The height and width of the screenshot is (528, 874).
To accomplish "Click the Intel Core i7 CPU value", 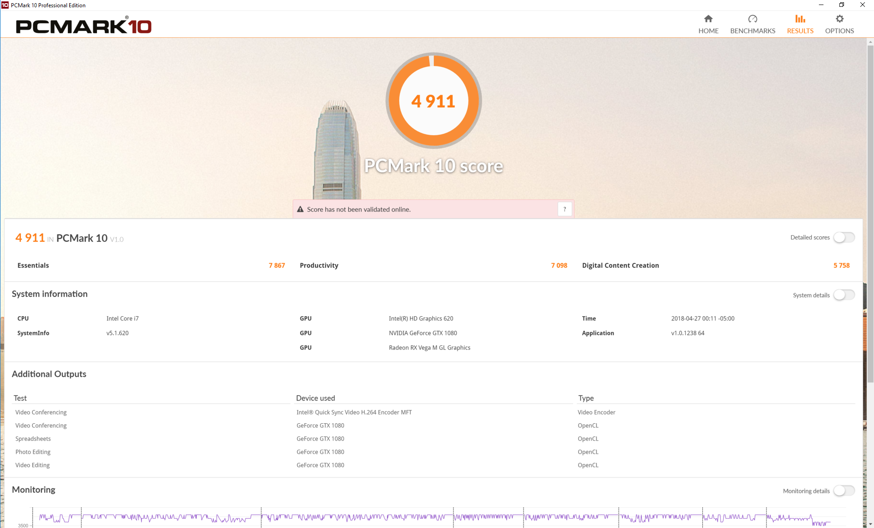I will (x=122, y=319).
